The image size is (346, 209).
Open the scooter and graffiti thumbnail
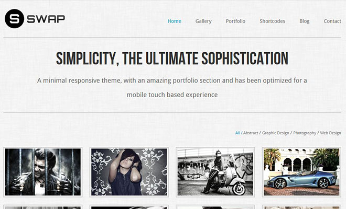pos(215,172)
